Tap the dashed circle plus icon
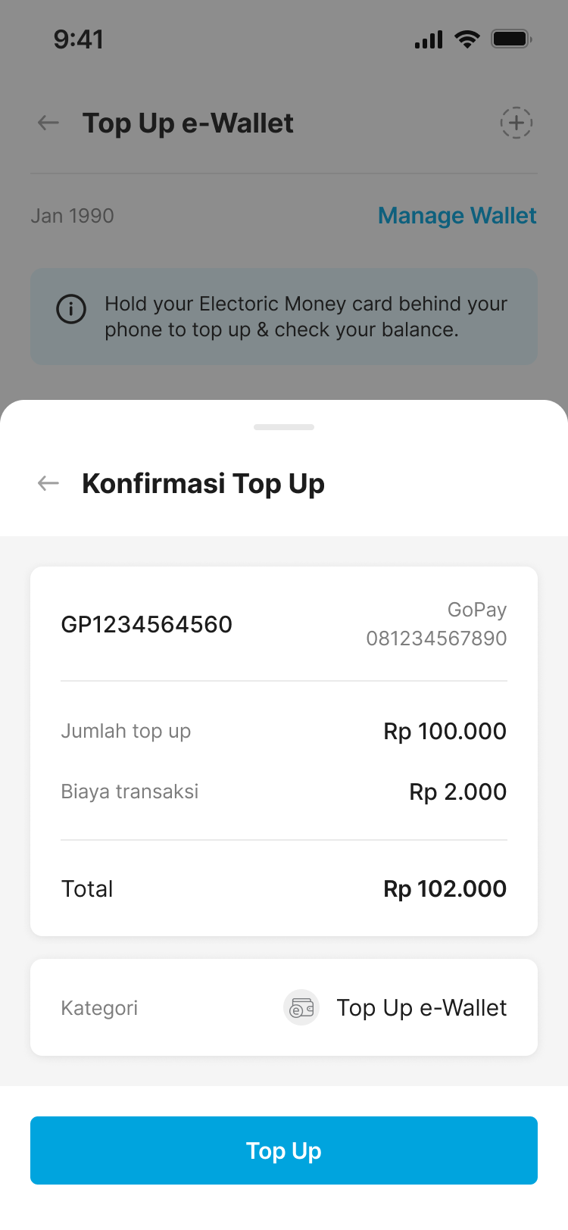This screenshot has width=568, height=1230. click(516, 123)
